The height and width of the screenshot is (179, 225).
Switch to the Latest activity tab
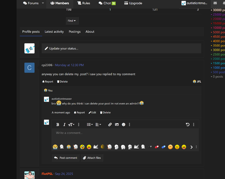click(x=54, y=32)
